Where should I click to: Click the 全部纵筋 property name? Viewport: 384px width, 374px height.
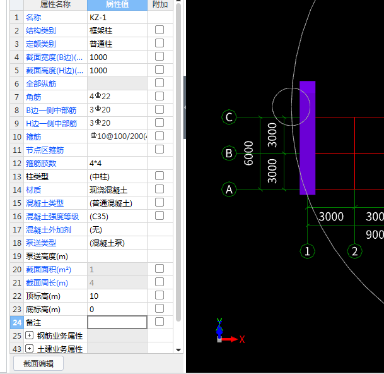coord(41,83)
